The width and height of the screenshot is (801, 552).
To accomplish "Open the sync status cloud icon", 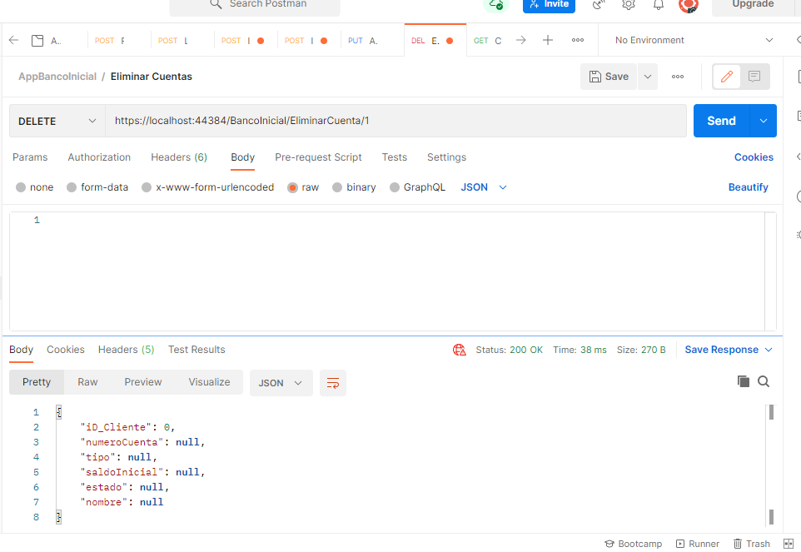I will [496, 5].
